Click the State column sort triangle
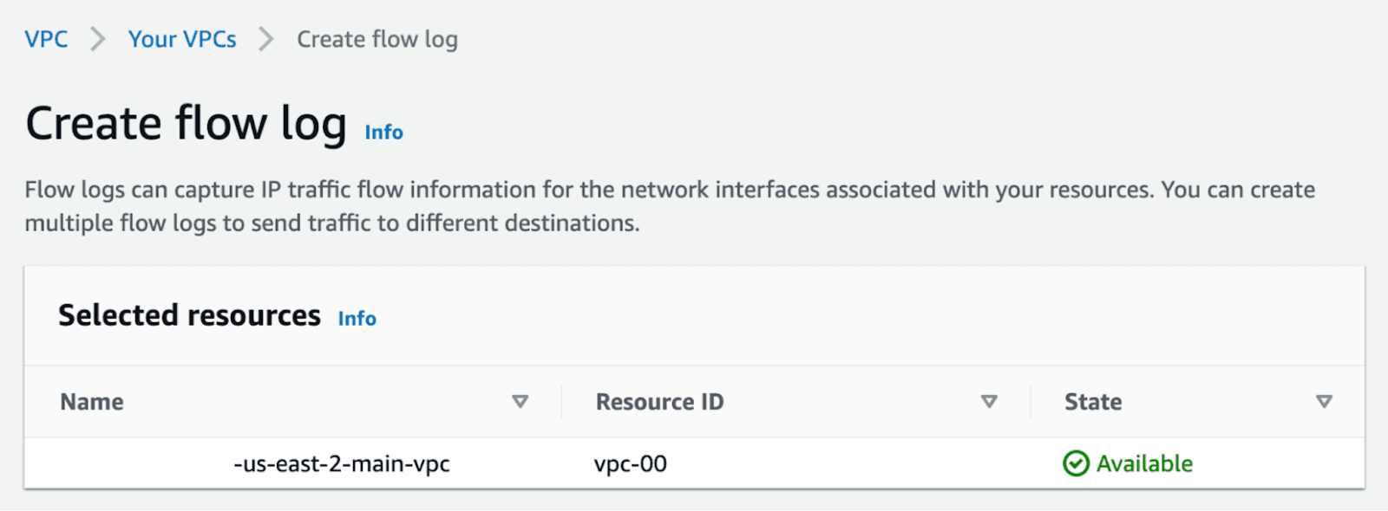The image size is (1388, 511). pos(1324,402)
